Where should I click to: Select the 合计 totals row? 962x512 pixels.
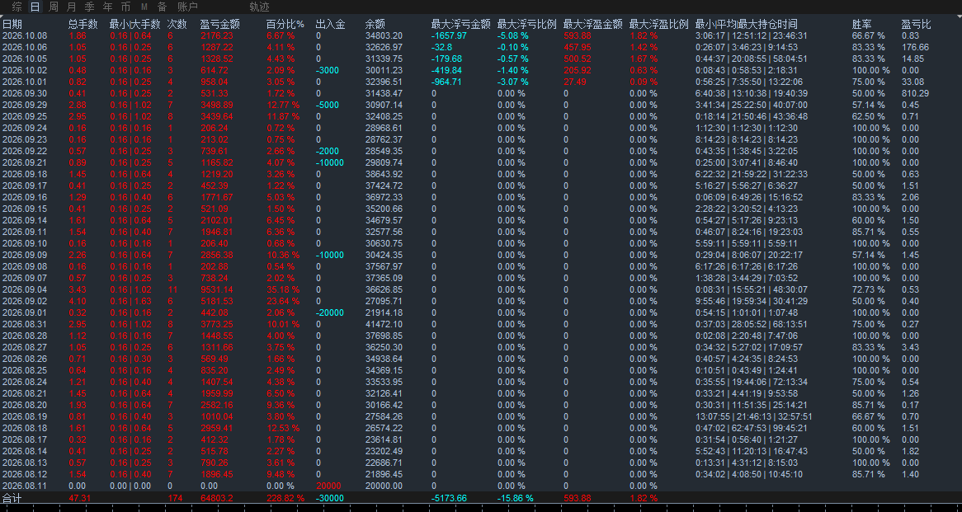481,498
